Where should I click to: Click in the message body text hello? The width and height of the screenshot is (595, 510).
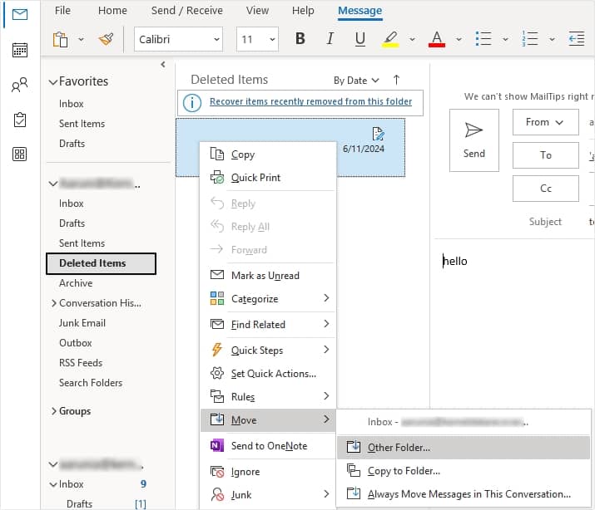(x=455, y=262)
